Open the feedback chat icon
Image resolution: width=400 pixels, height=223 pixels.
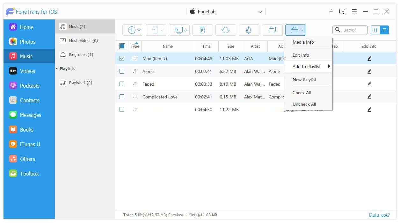click(342, 11)
